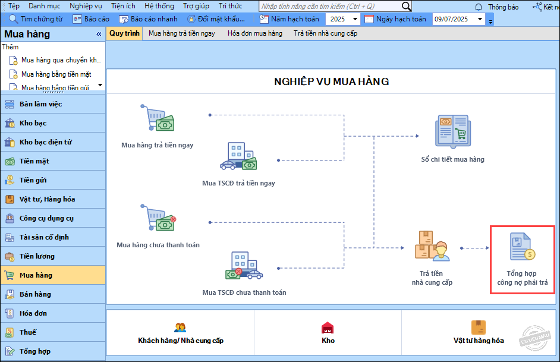This screenshot has height=362, width=560.
Task: Open Mua hàng trả tiền ngay cart icon
Action: point(157,118)
